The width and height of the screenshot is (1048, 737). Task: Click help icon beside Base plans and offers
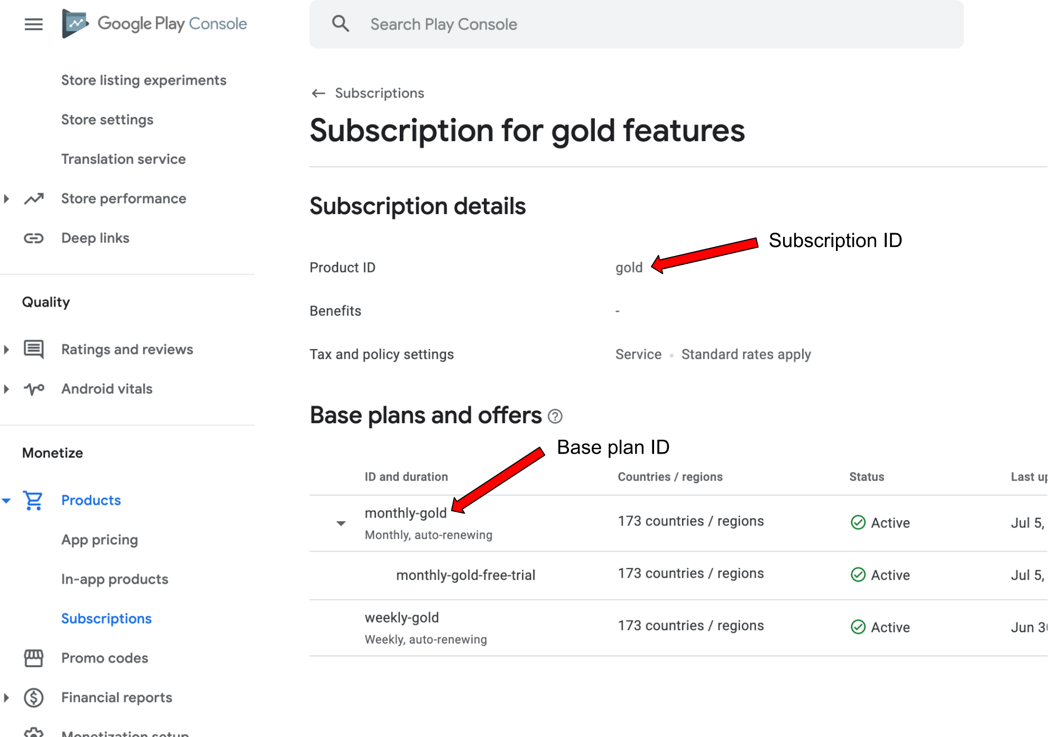pos(555,417)
